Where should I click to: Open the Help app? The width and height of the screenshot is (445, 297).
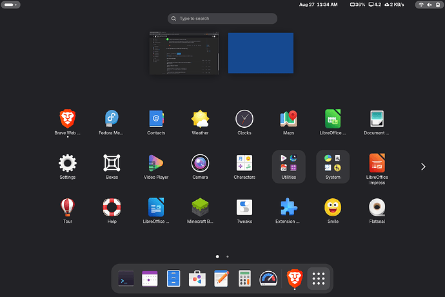point(112,211)
